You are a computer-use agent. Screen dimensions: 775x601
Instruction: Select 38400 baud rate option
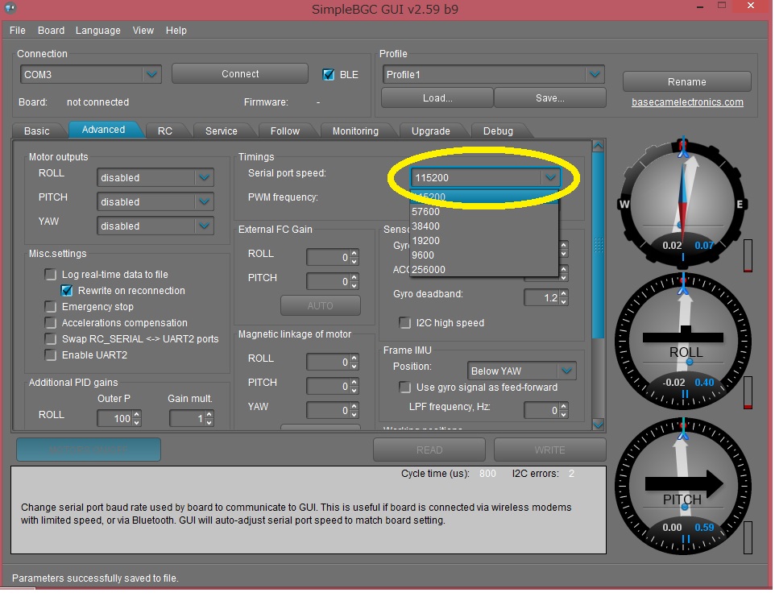pos(484,226)
